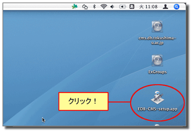Click empty desktop background area
The width and height of the screenshot is (191, 131).
[x=61, y=49]
